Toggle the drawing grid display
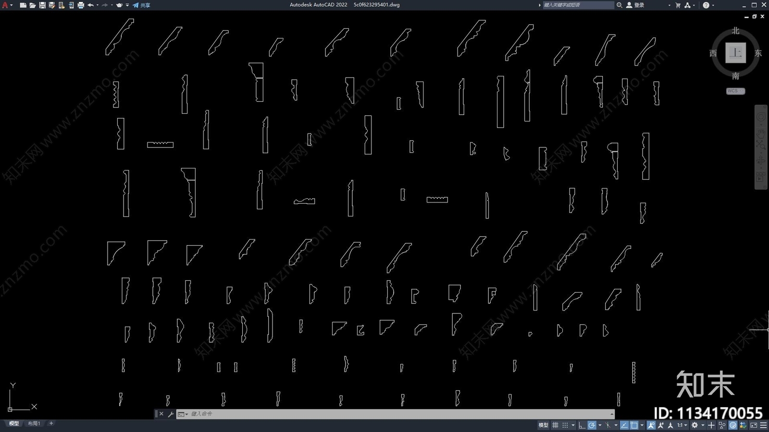 point(555,425)
